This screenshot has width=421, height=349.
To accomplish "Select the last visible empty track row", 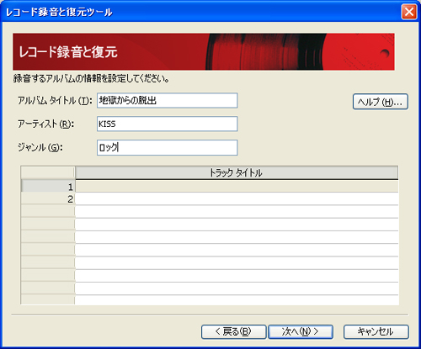I will coord(237,299).
